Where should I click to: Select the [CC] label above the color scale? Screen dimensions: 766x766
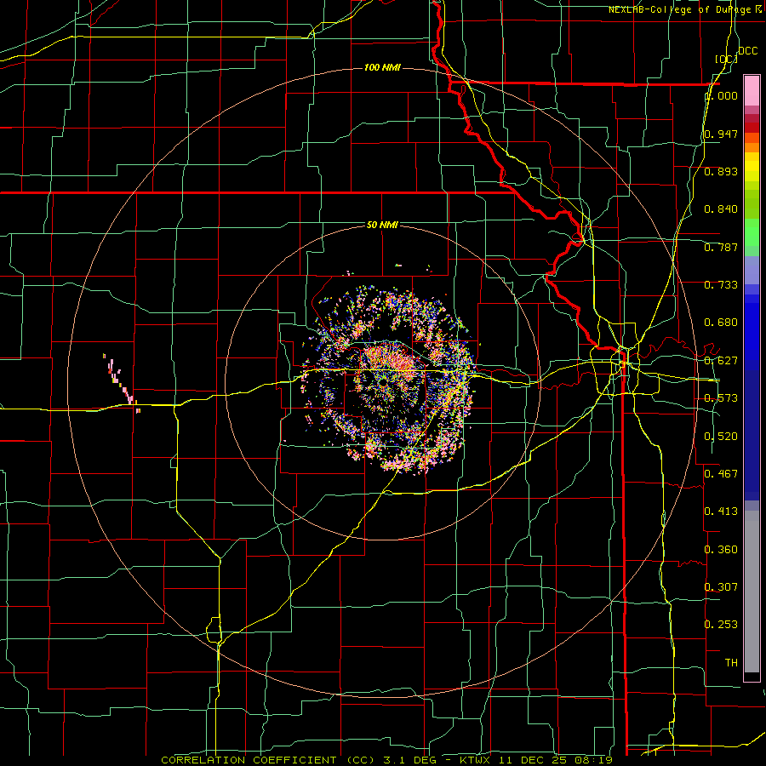(x=726, y=59)
